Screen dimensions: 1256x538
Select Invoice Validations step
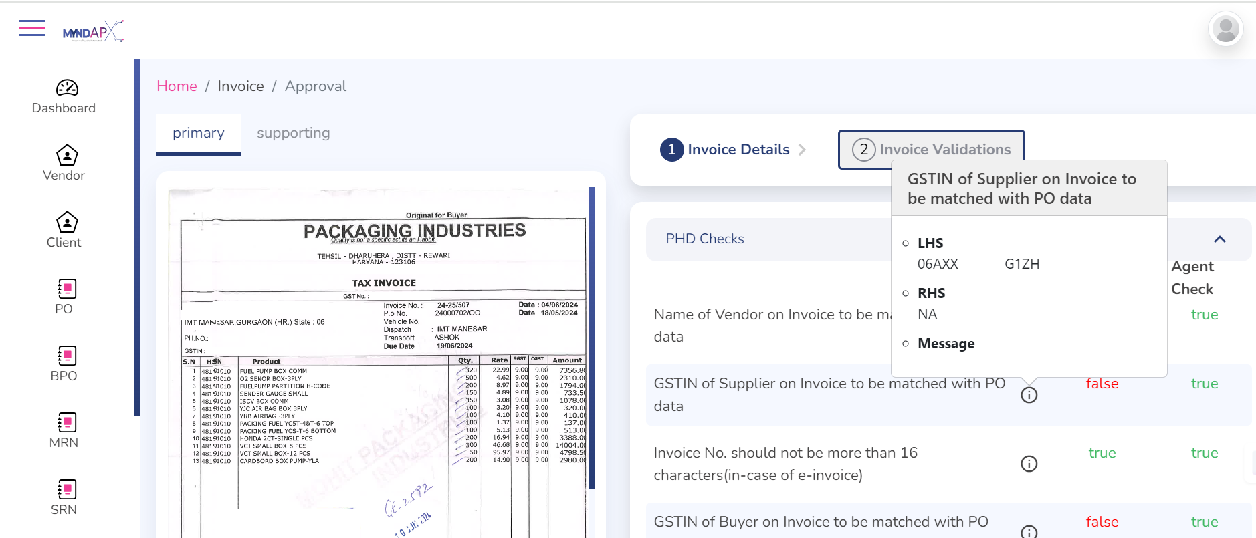click(931, 150)
